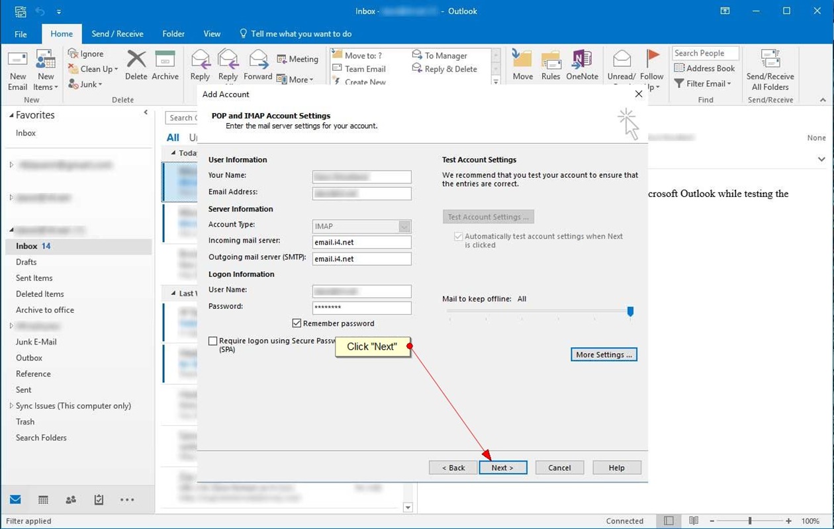Switch to the Send / Receive tab
834x529 pixels.
[117, 34]
